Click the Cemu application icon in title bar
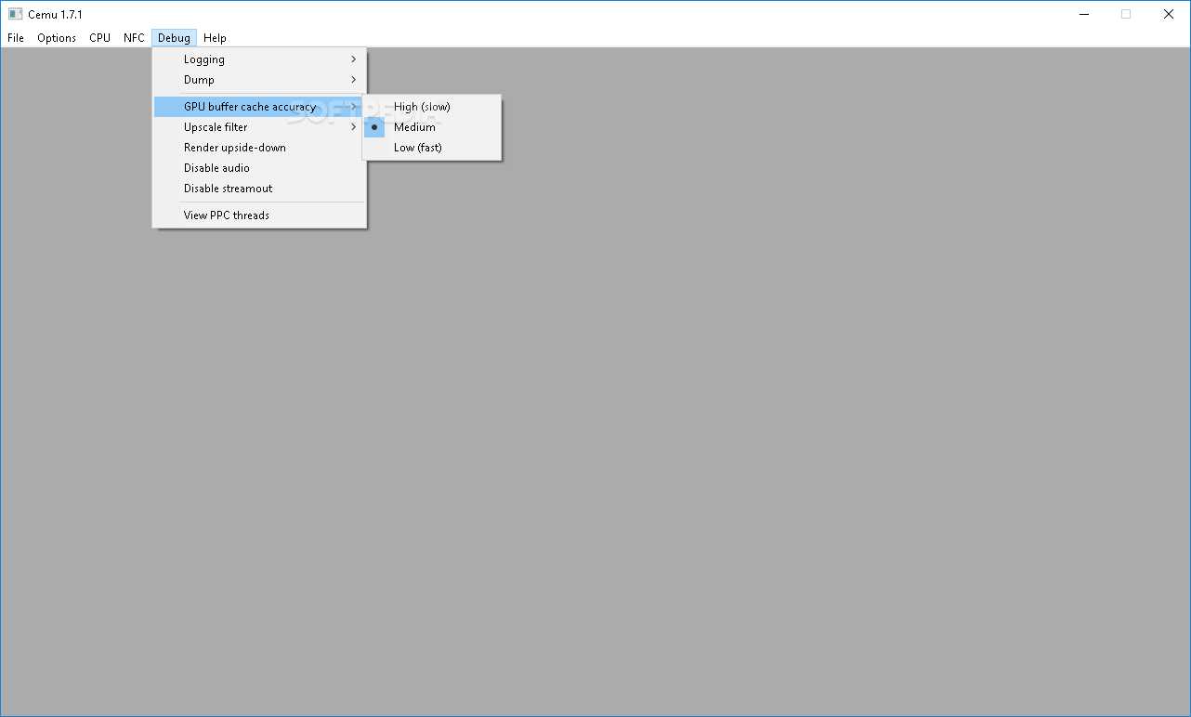The height and width of the screenshot is (717, 1191). coord(15,14)
